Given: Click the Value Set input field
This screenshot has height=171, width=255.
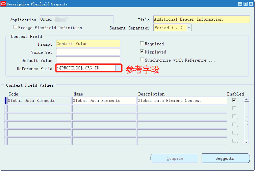Looking at the screenshot, I should pos(88,52).
